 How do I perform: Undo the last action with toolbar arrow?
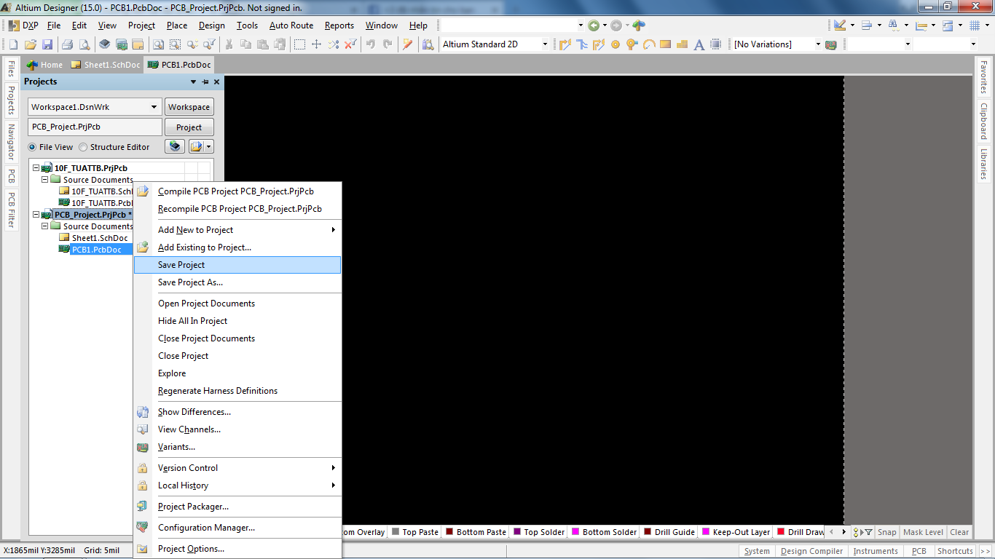371,44
